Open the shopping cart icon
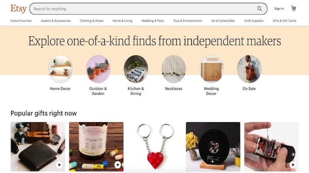 [294, 8]
